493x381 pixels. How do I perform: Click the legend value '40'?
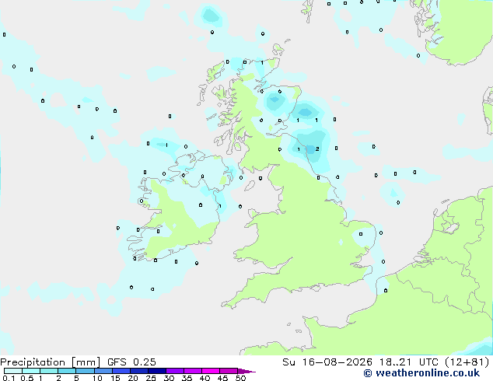tap(205, 378)
